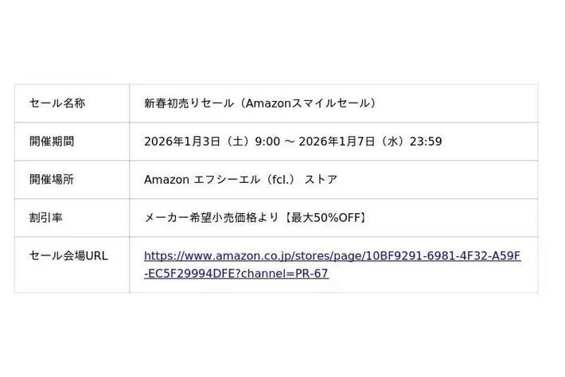Click the 23:59 end time
Viewport: 565px width, 377px height.
click(x=426, y=142)
